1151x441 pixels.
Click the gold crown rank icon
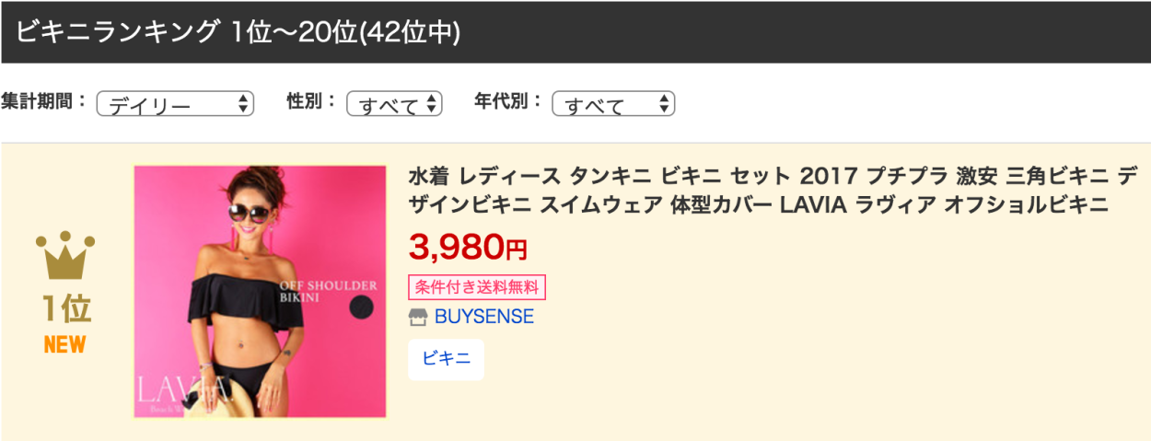(65, 256)
